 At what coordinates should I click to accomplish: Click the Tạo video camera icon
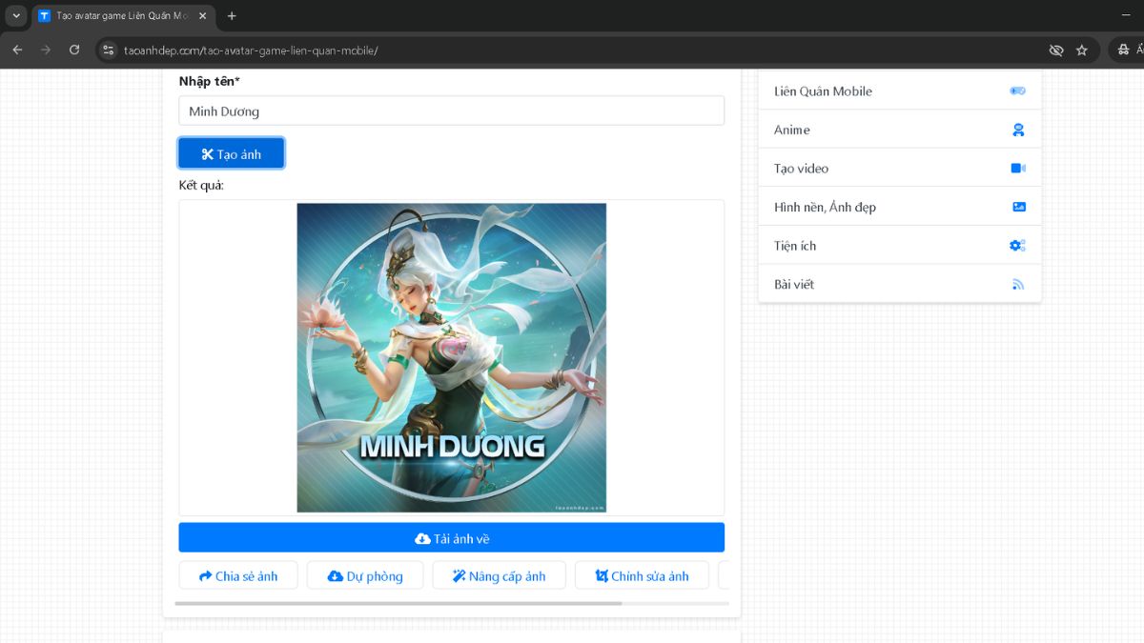(1017, 169)
